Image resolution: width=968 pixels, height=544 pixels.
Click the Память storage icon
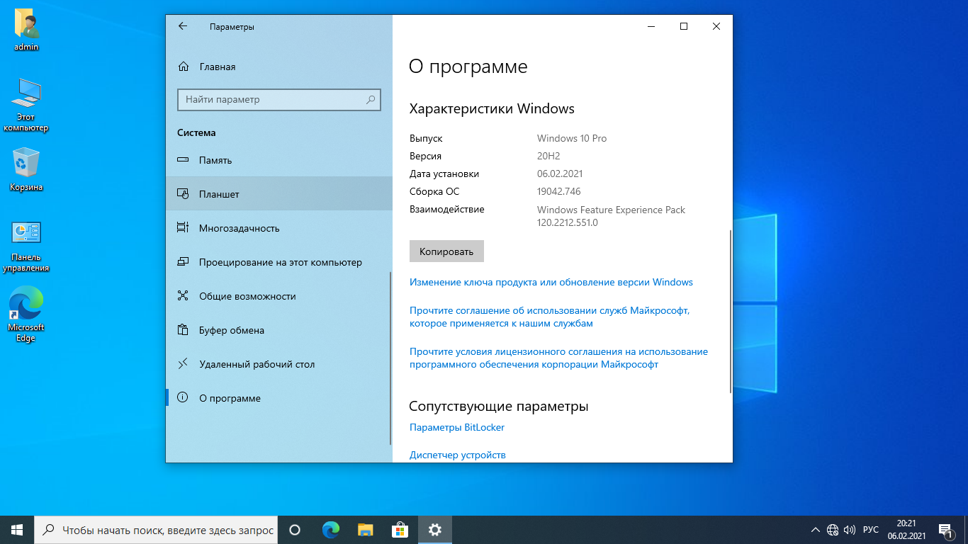point(183,160)
